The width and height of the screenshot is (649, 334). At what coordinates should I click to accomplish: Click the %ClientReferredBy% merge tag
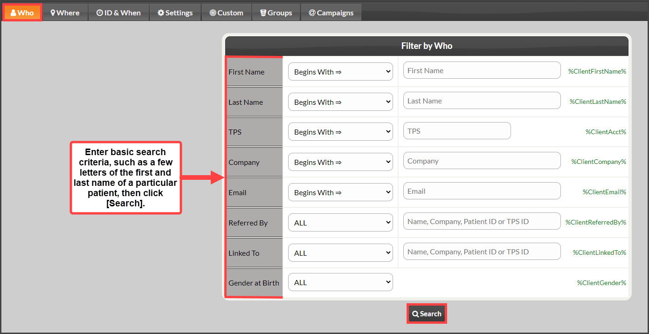point(596,222)
